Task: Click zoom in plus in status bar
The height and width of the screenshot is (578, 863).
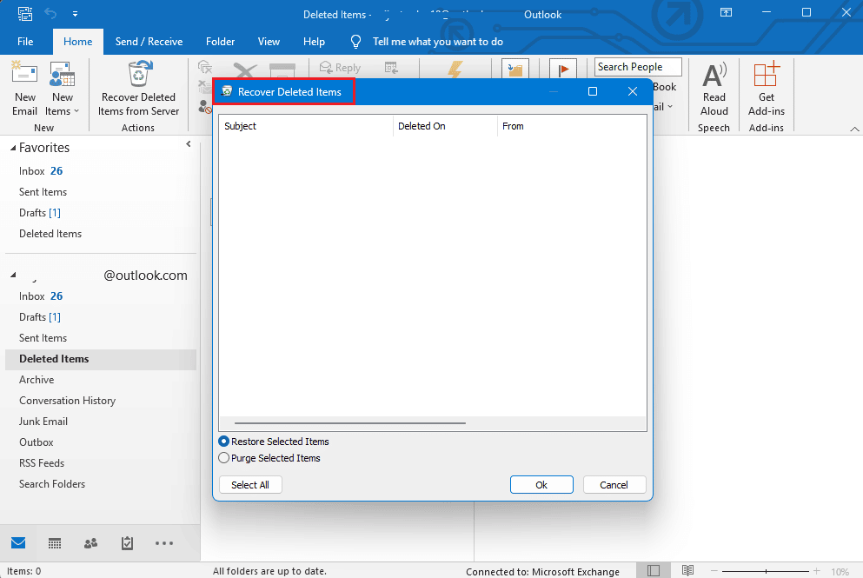Action: [817, 571]
